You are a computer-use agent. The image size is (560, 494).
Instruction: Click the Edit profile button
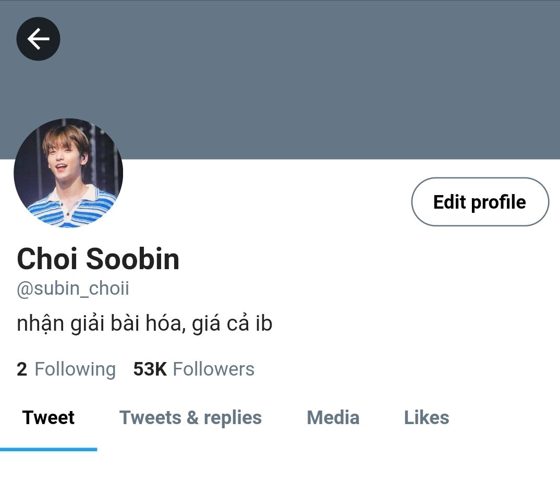(480, 202)
